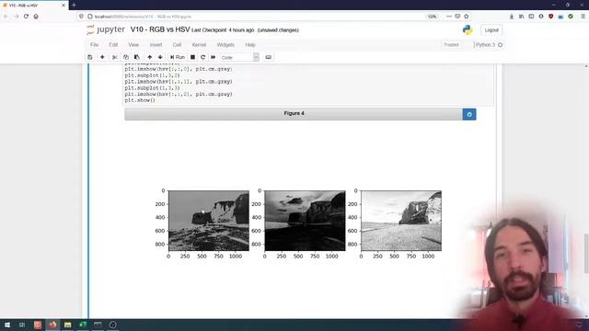
Task: Move the selected cell up
Action: click(149, 57)
